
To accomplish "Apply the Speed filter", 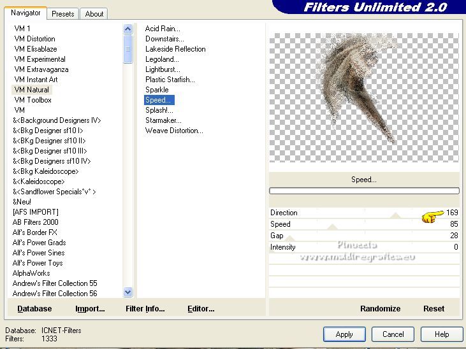I will tap(344, 334).
